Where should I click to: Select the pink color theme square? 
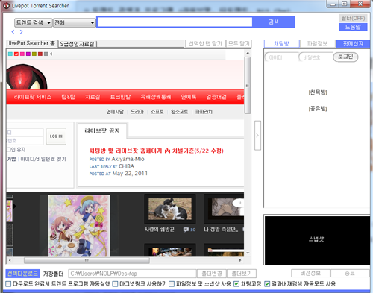22,54
